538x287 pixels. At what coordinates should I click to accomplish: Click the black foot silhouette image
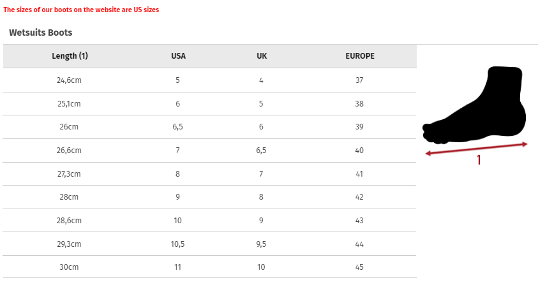474,105
